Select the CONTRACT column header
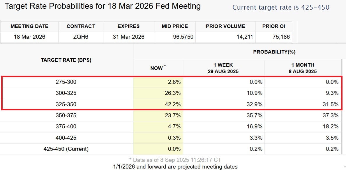 tap(81, 26)
